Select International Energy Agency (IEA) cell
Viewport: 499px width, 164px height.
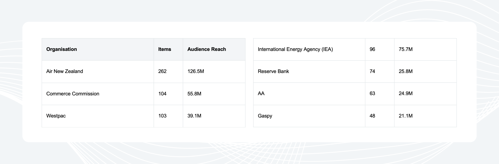(309, 49)
